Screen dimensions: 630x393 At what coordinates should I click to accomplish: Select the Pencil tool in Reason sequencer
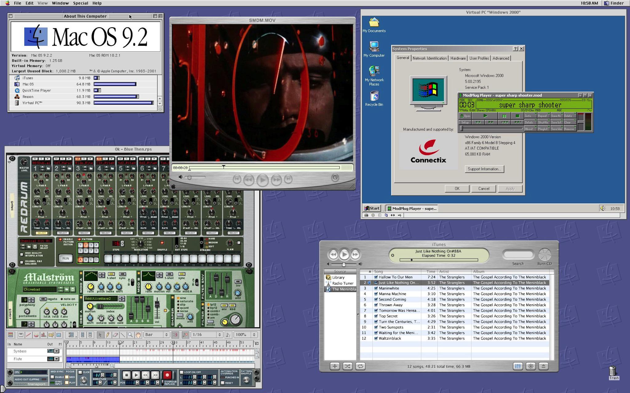point(107,335)
